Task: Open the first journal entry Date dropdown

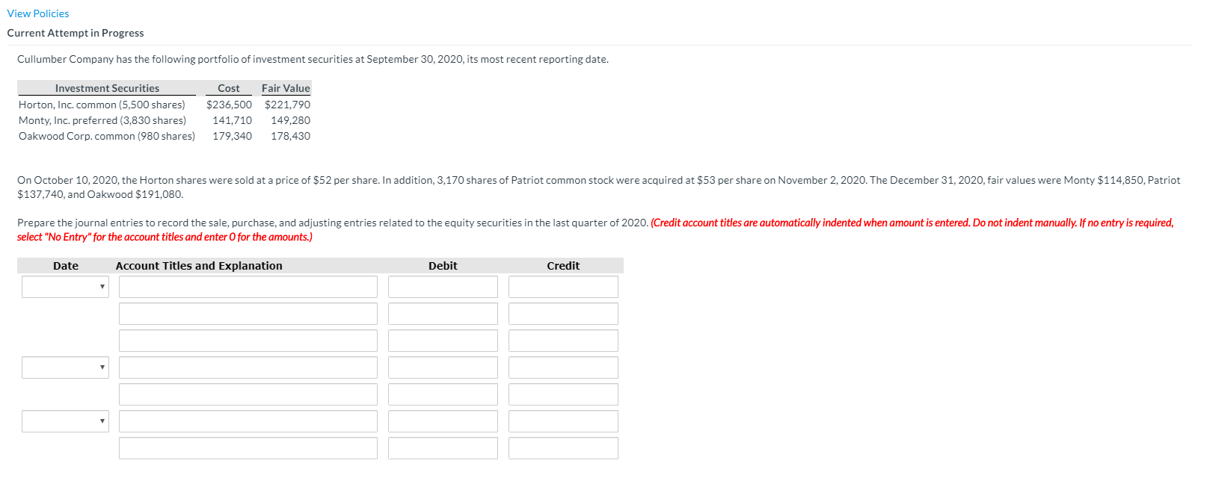Action: (64, 286)
